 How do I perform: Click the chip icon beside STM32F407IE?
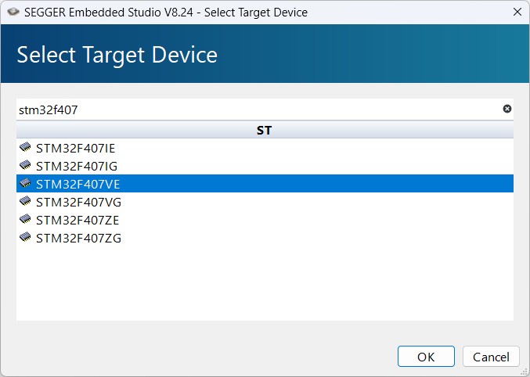[x=26, y=148]
